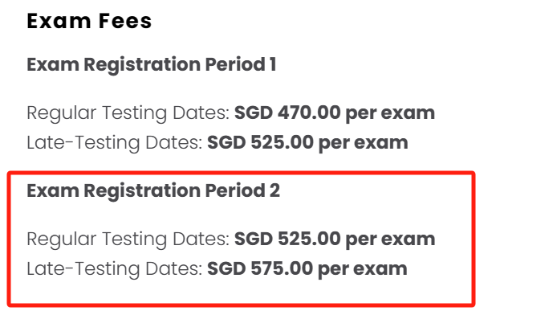This screenshot has width=557, height=311.
Task: Click Period 1 Late-Testing Dates label
Action: click(115, 143)
